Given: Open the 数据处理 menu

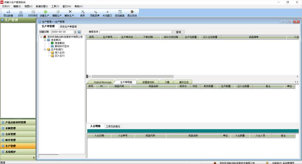Looking at the screenshot, I should [42, 6].
